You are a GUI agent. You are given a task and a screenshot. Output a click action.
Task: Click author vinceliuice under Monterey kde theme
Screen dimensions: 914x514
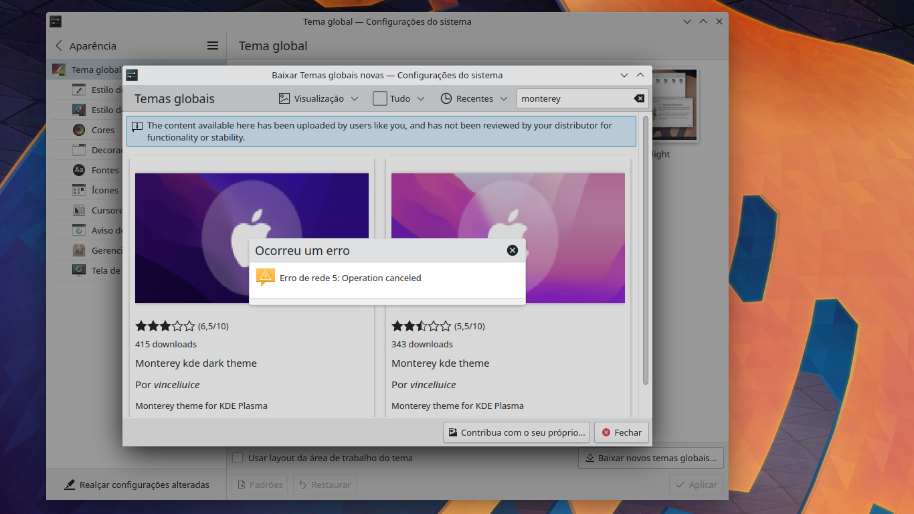click(433, 385)
